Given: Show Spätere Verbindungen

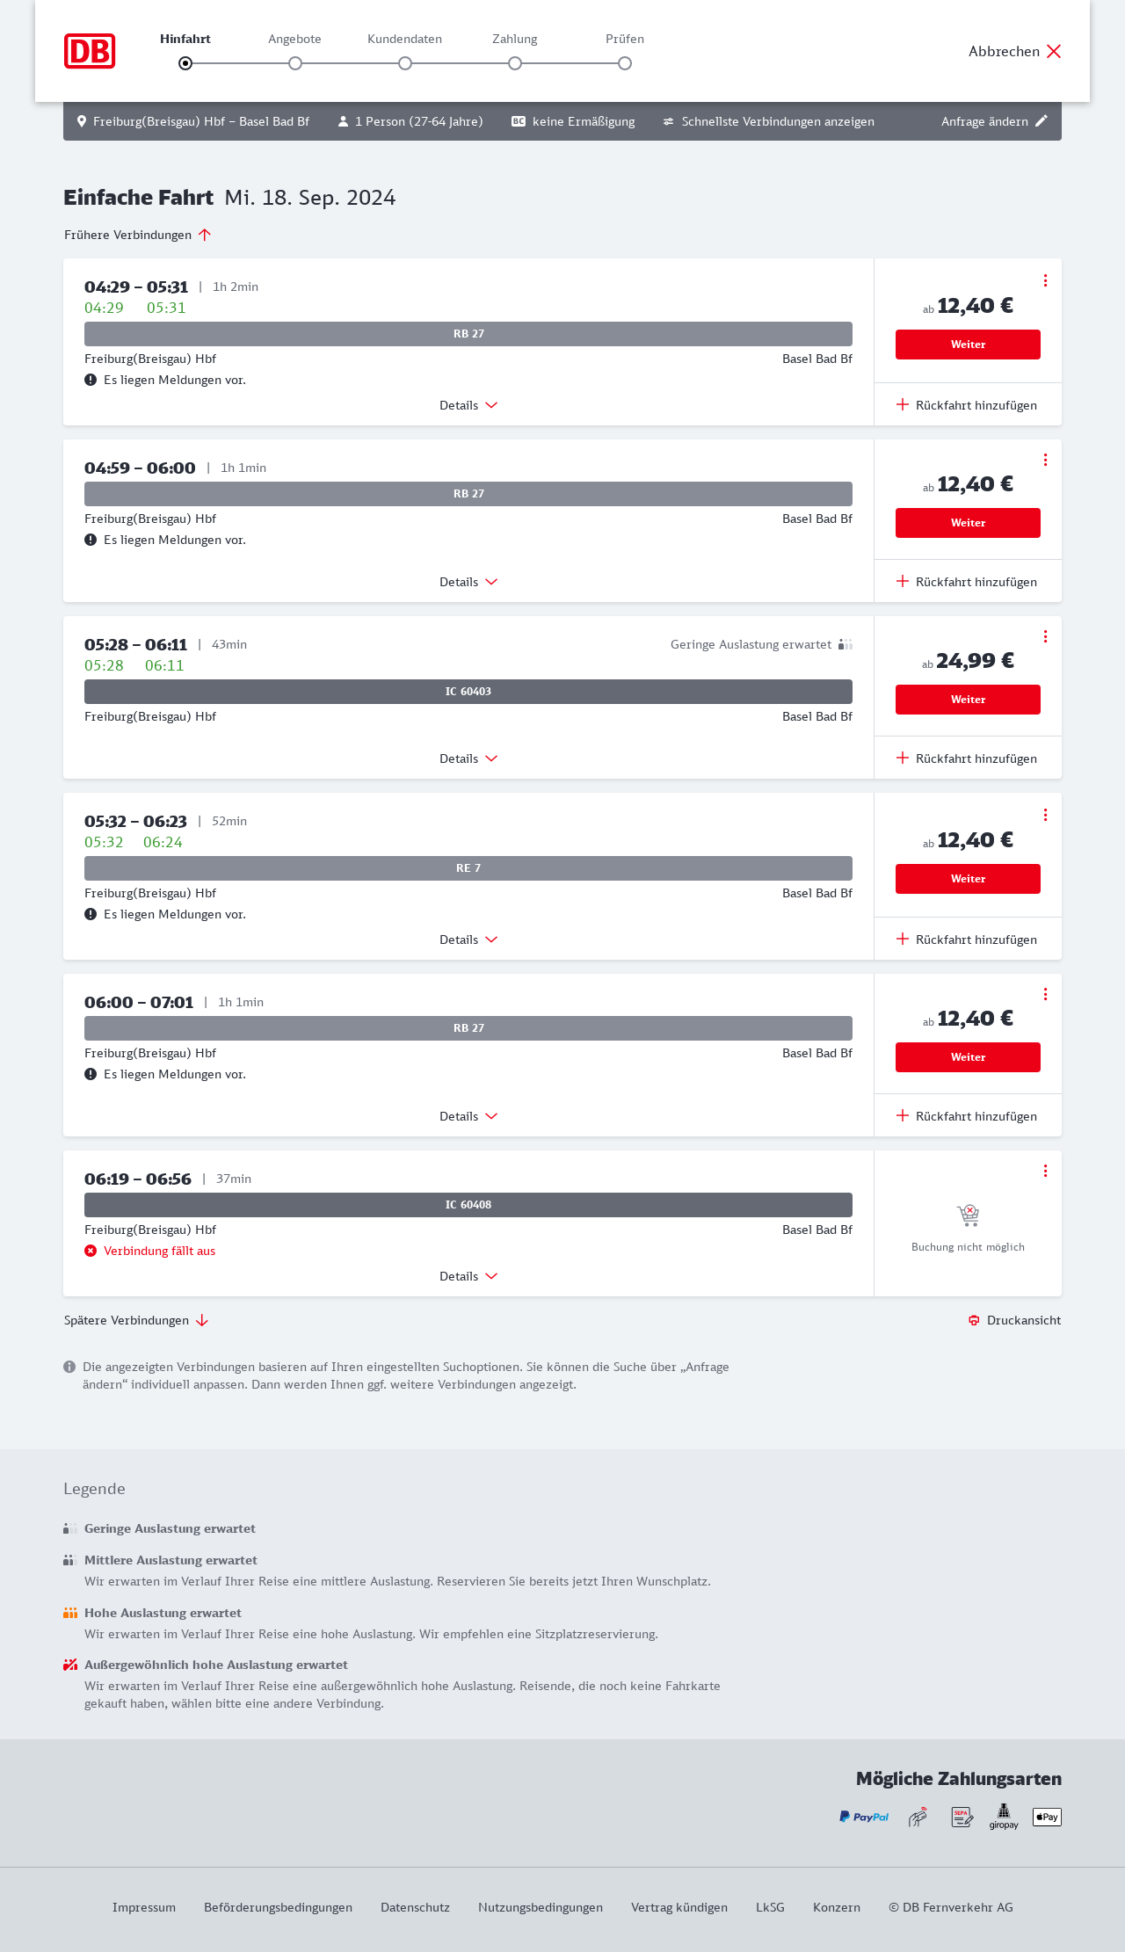Looking at the screenshot, I should 136,1320.
